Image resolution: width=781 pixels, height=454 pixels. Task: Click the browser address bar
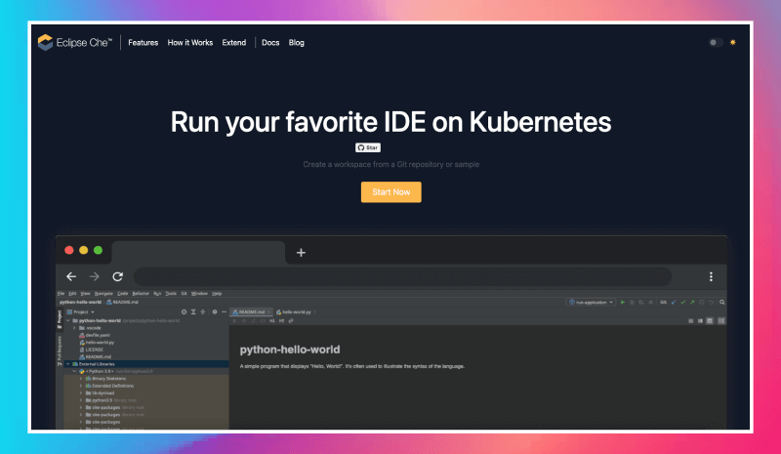(x=402, y=276)
